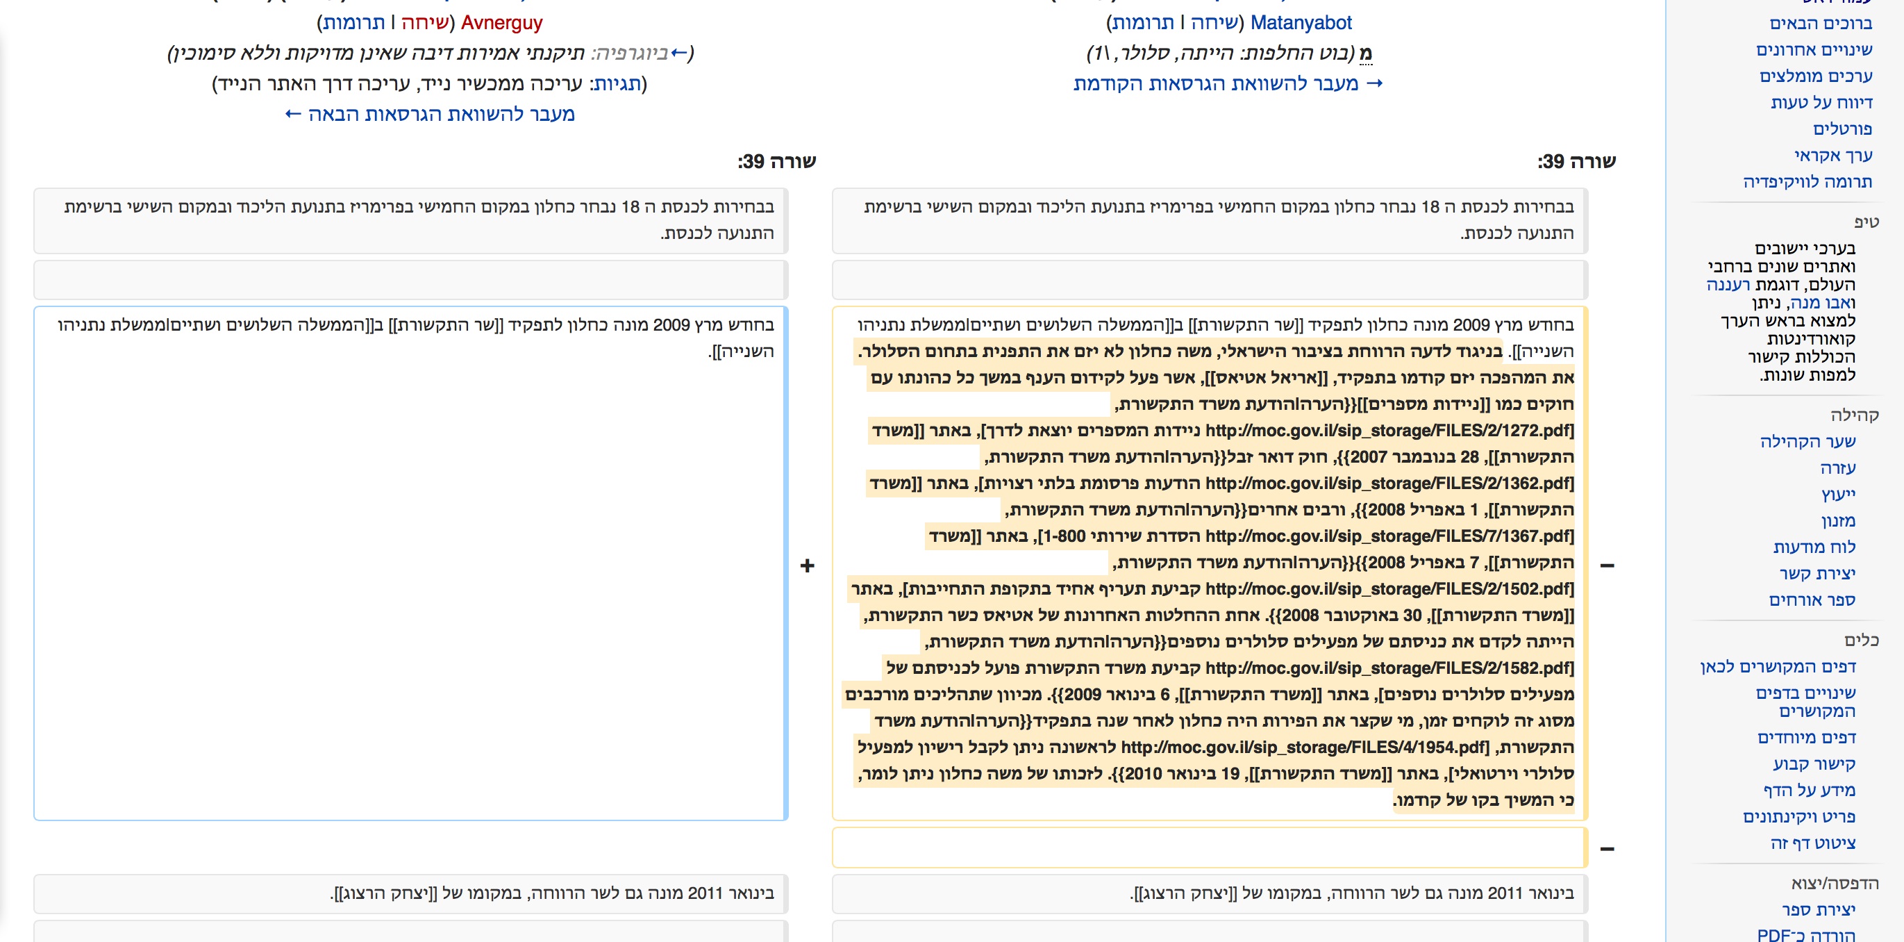Open Matanyabot user page link
Viewport: 1904px width, 942px height.
(1300, 23)
